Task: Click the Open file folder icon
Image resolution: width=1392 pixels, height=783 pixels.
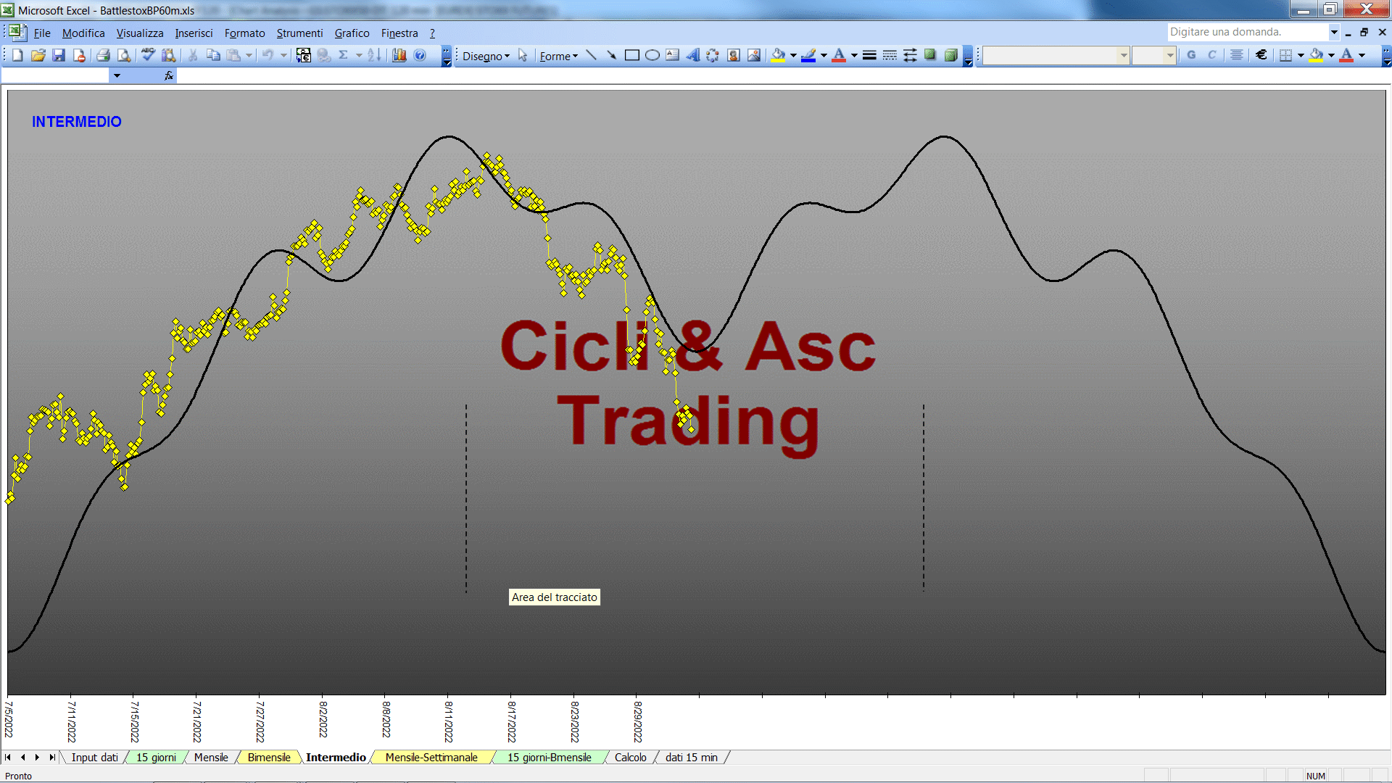Action: (38, 55)
